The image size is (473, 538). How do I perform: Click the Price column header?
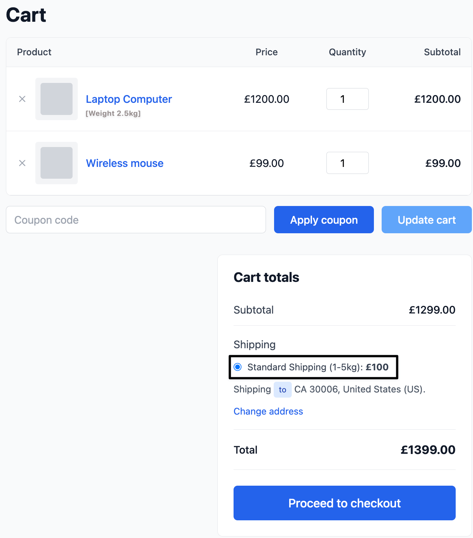pyautogui.click(x=267, y=52)
